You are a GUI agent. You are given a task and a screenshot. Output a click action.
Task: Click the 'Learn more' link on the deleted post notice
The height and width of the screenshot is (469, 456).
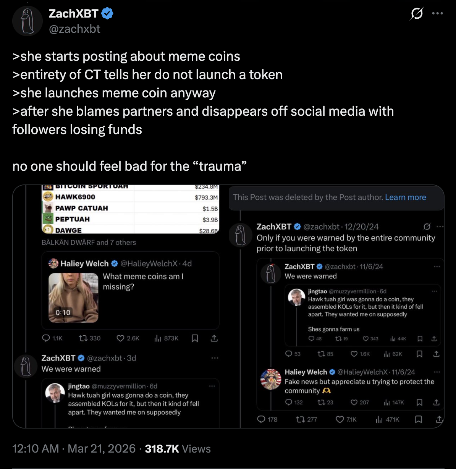click(406, 197)
